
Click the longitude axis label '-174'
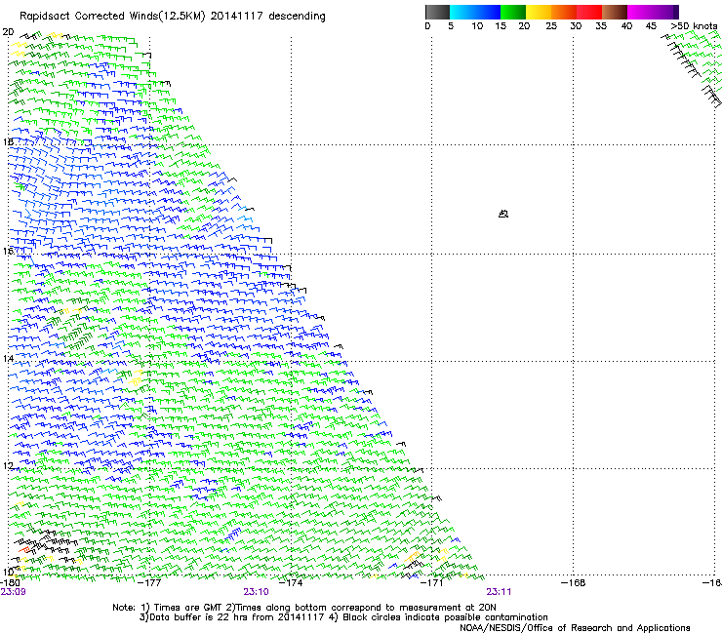tap(291, 583)
